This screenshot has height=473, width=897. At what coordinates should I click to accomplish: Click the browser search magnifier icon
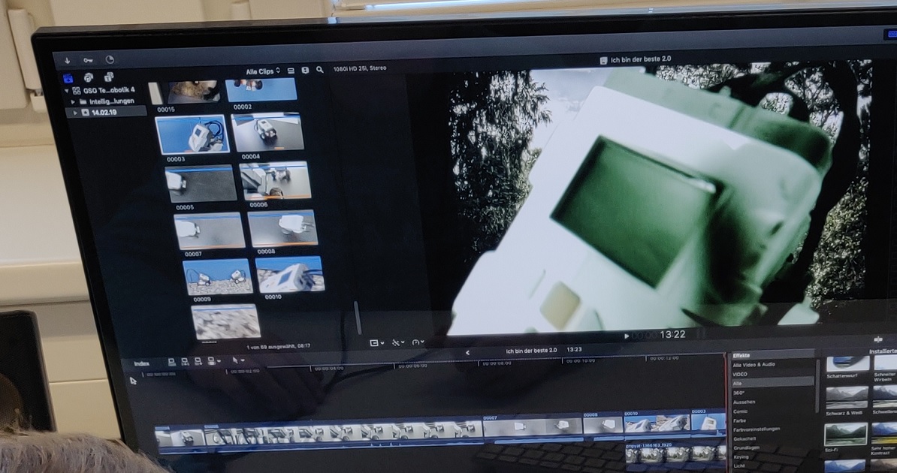pyautogui.click(x=320, y=70)
